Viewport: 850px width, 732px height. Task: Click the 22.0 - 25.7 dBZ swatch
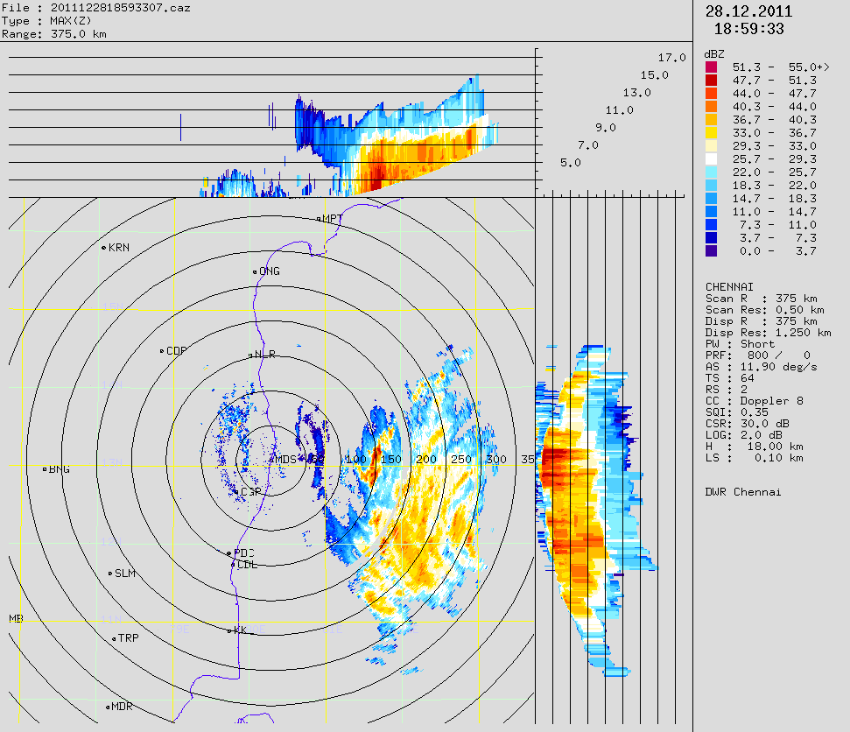tap(711, 172)
